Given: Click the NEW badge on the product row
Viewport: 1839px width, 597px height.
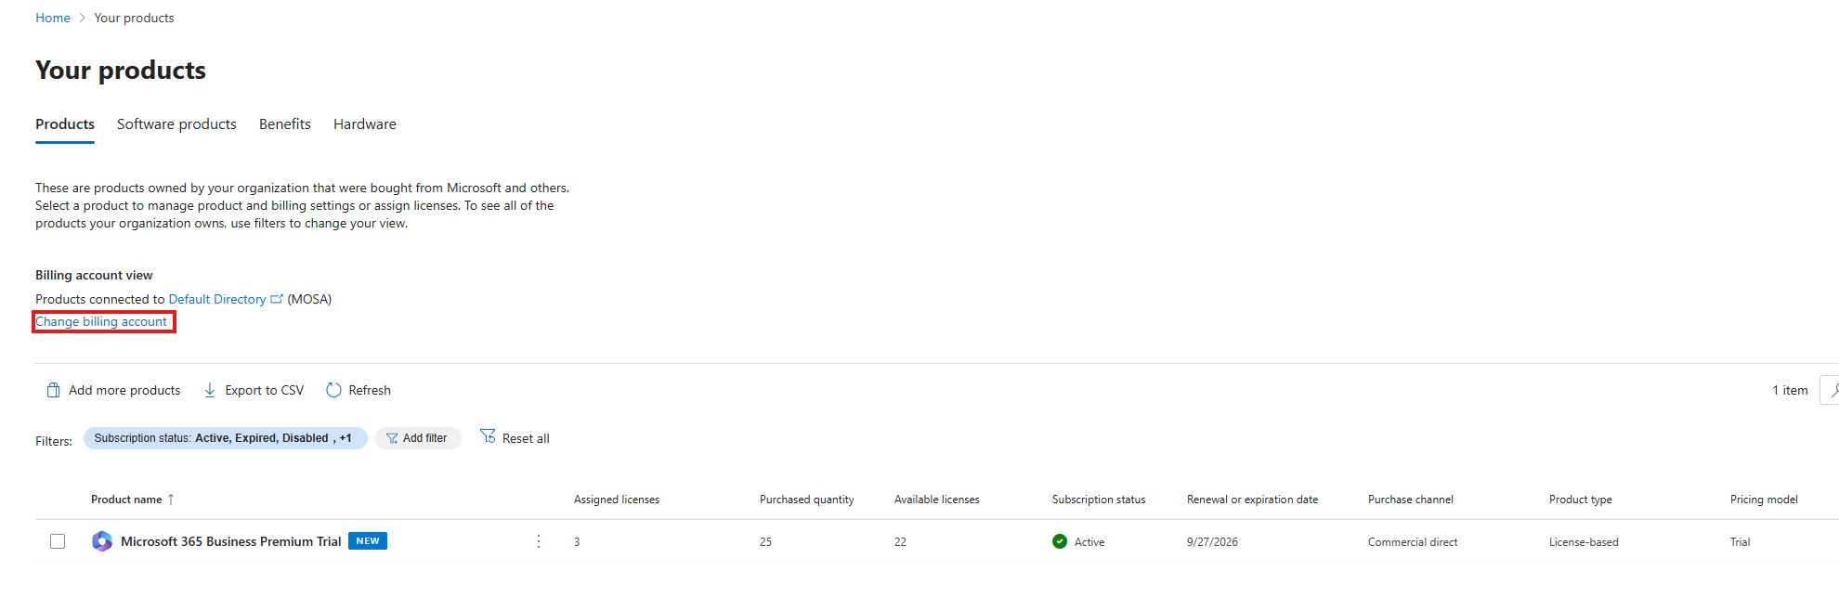Looking at the screenshot, I should pos(368,541).
